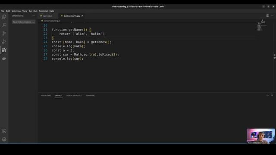The width and height of the screenshot is (276, 155).
Task: Click 'const a = 3;' on line 26
Action: [63, 50]
